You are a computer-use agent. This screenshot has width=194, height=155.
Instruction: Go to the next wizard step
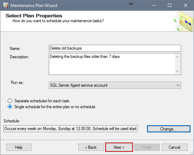click(119, 147)
